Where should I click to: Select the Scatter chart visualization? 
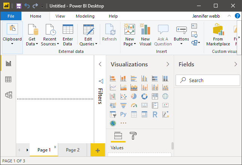pos(123,96)
